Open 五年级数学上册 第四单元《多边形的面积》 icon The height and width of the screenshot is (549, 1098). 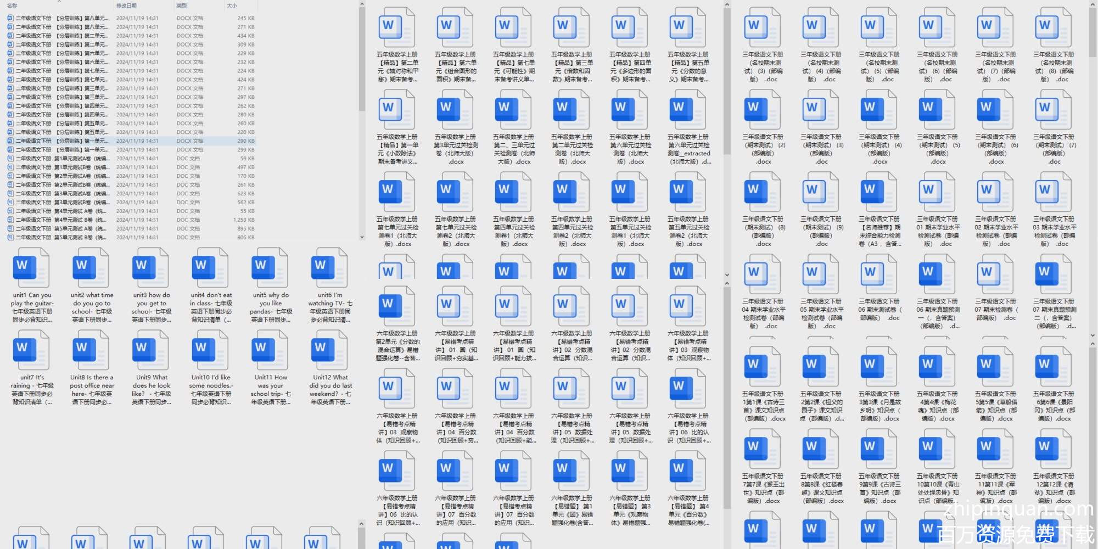tap(630, 27)
